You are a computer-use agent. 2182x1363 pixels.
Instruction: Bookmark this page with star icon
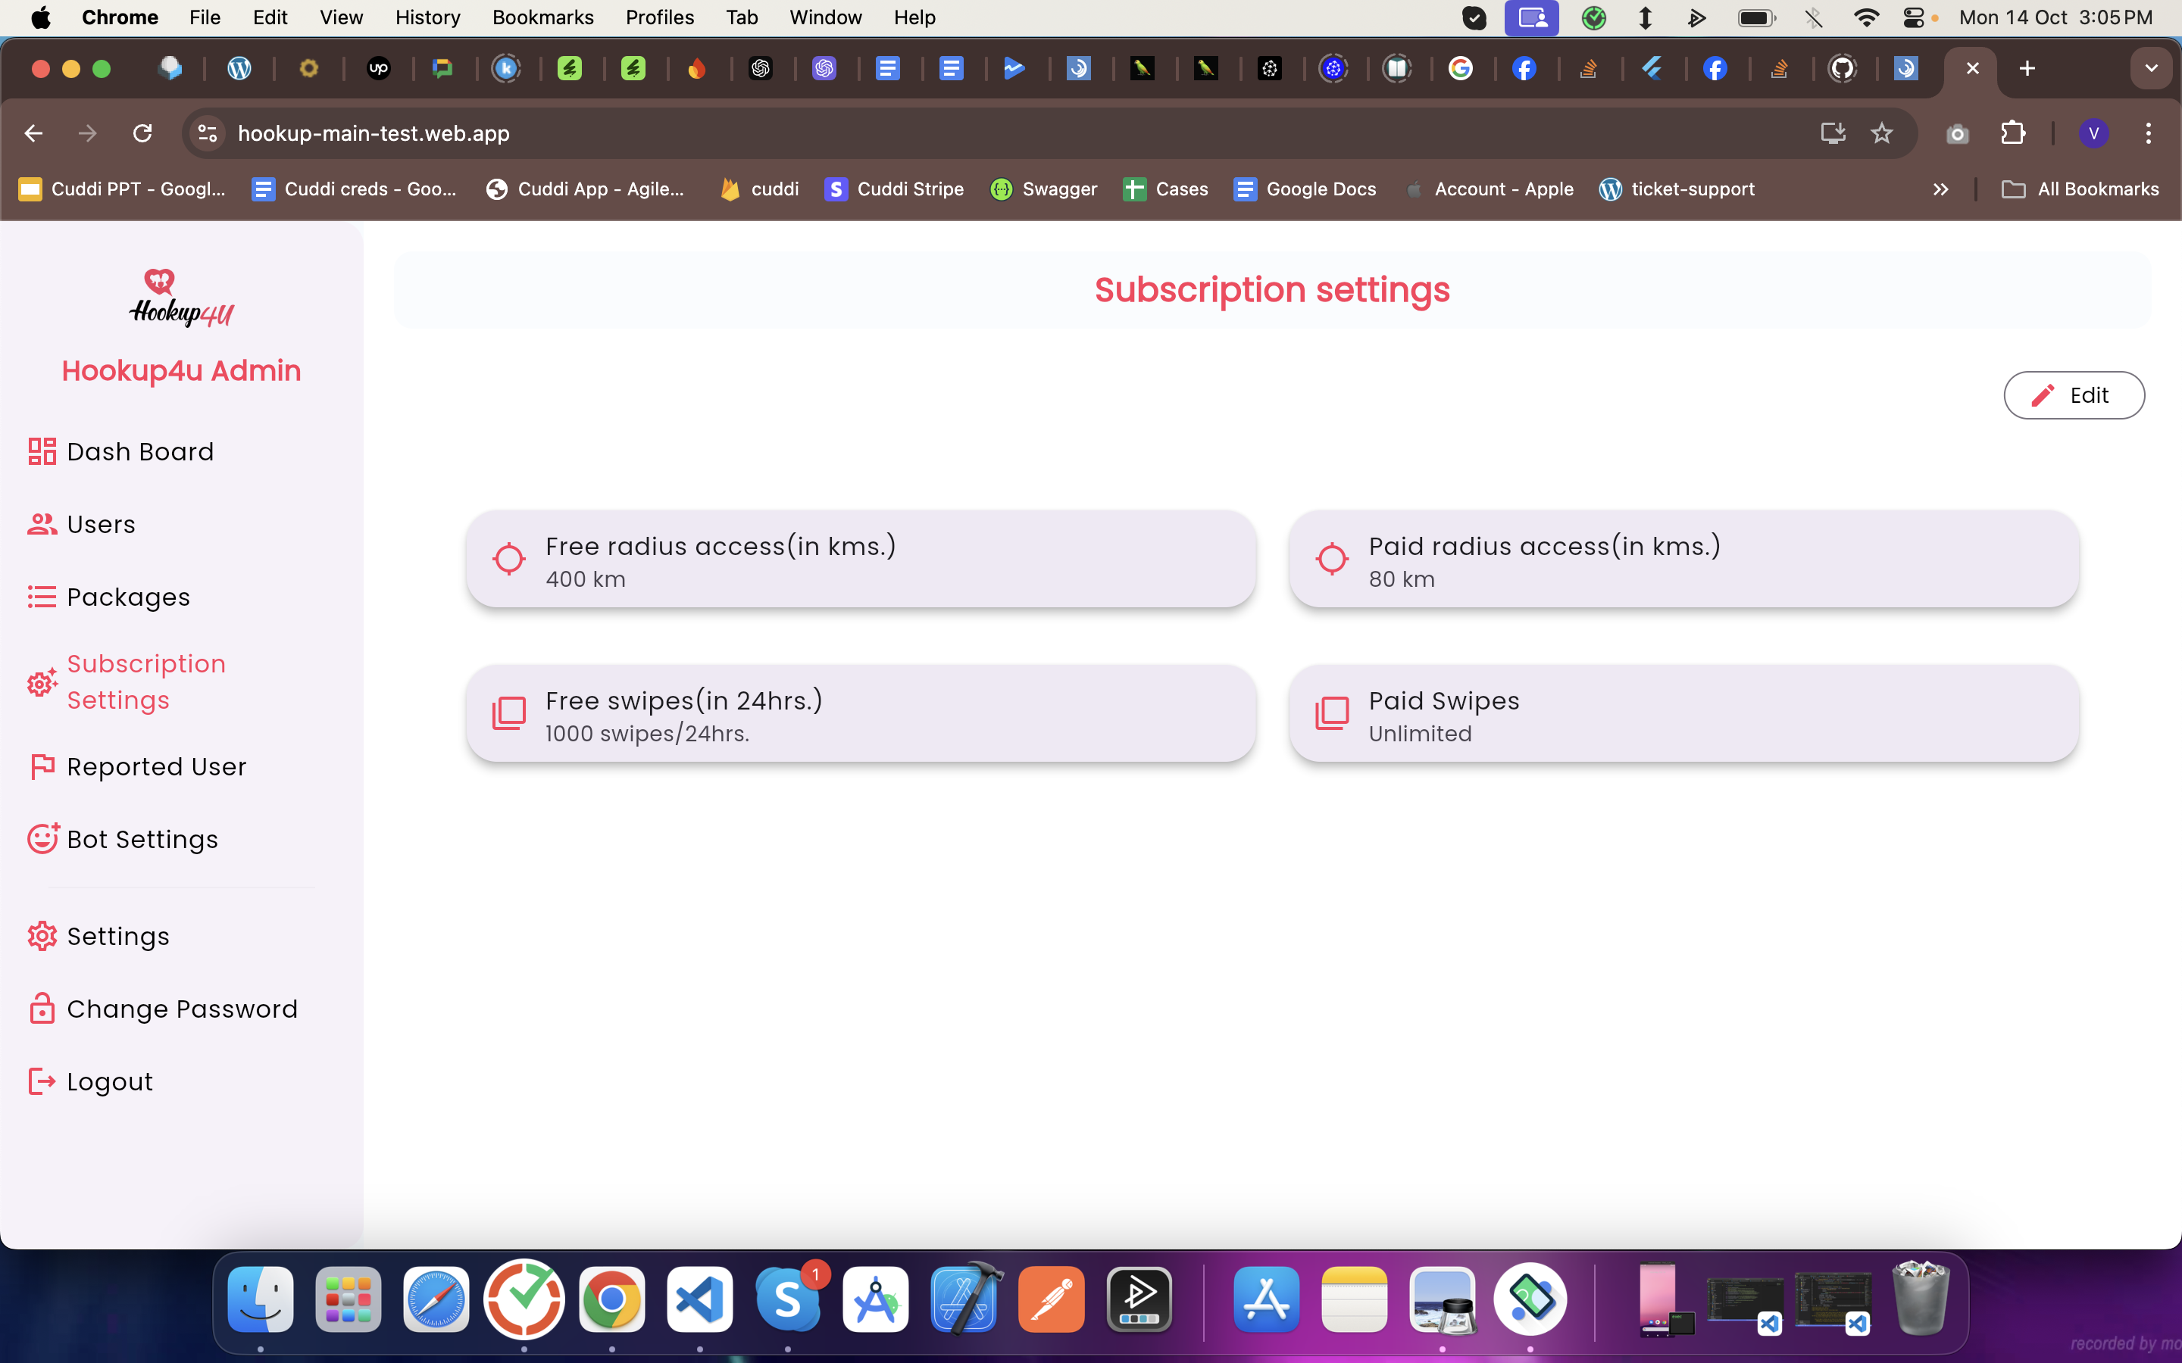pos(1881,133)
